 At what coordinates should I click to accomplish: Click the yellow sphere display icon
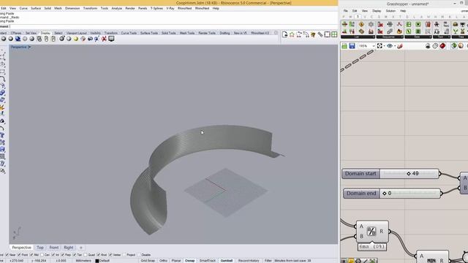pos(76,39)
